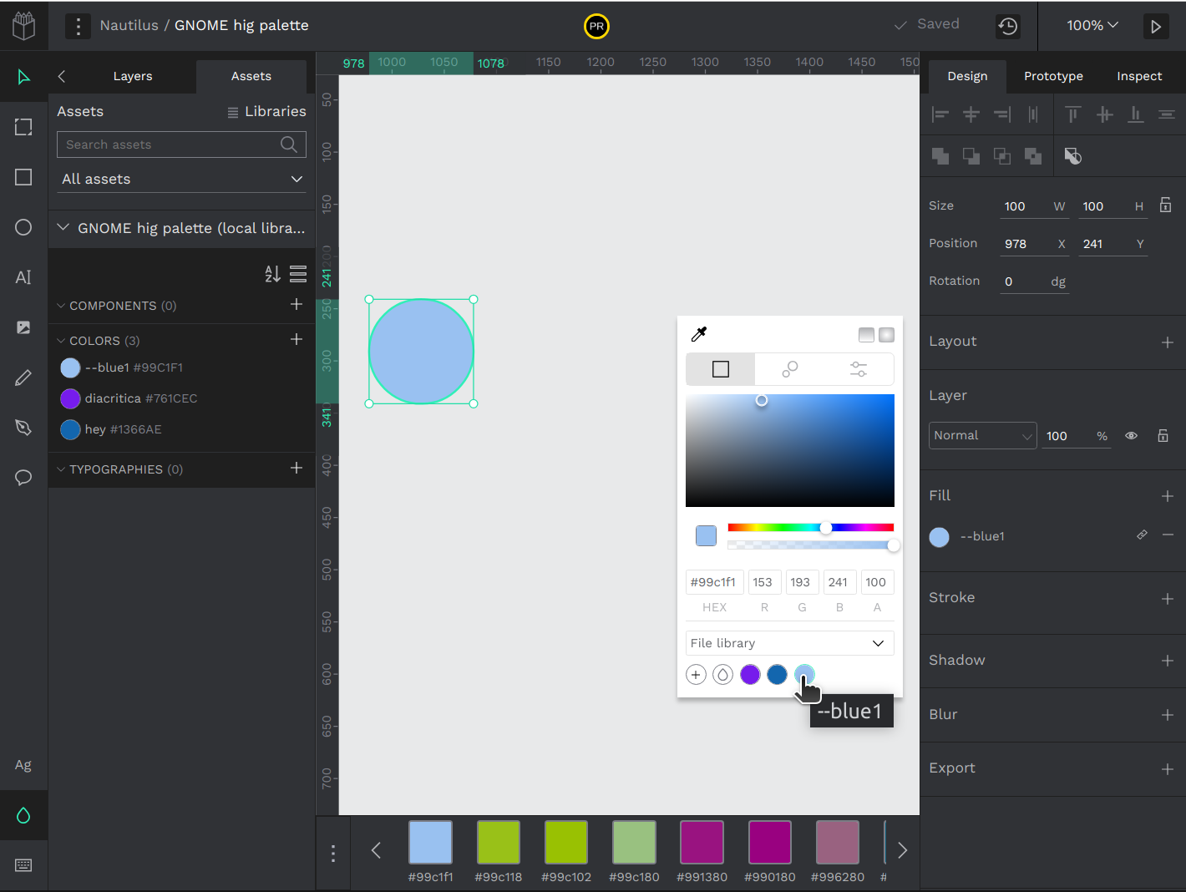The height and width of the screenshot is (892, 1186).
Task: Apply the Union boolean operation
Action: pyautogui.click(x=940, y=156)
